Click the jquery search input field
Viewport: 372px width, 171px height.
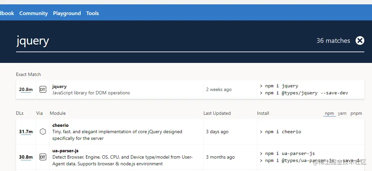point(134,41)
